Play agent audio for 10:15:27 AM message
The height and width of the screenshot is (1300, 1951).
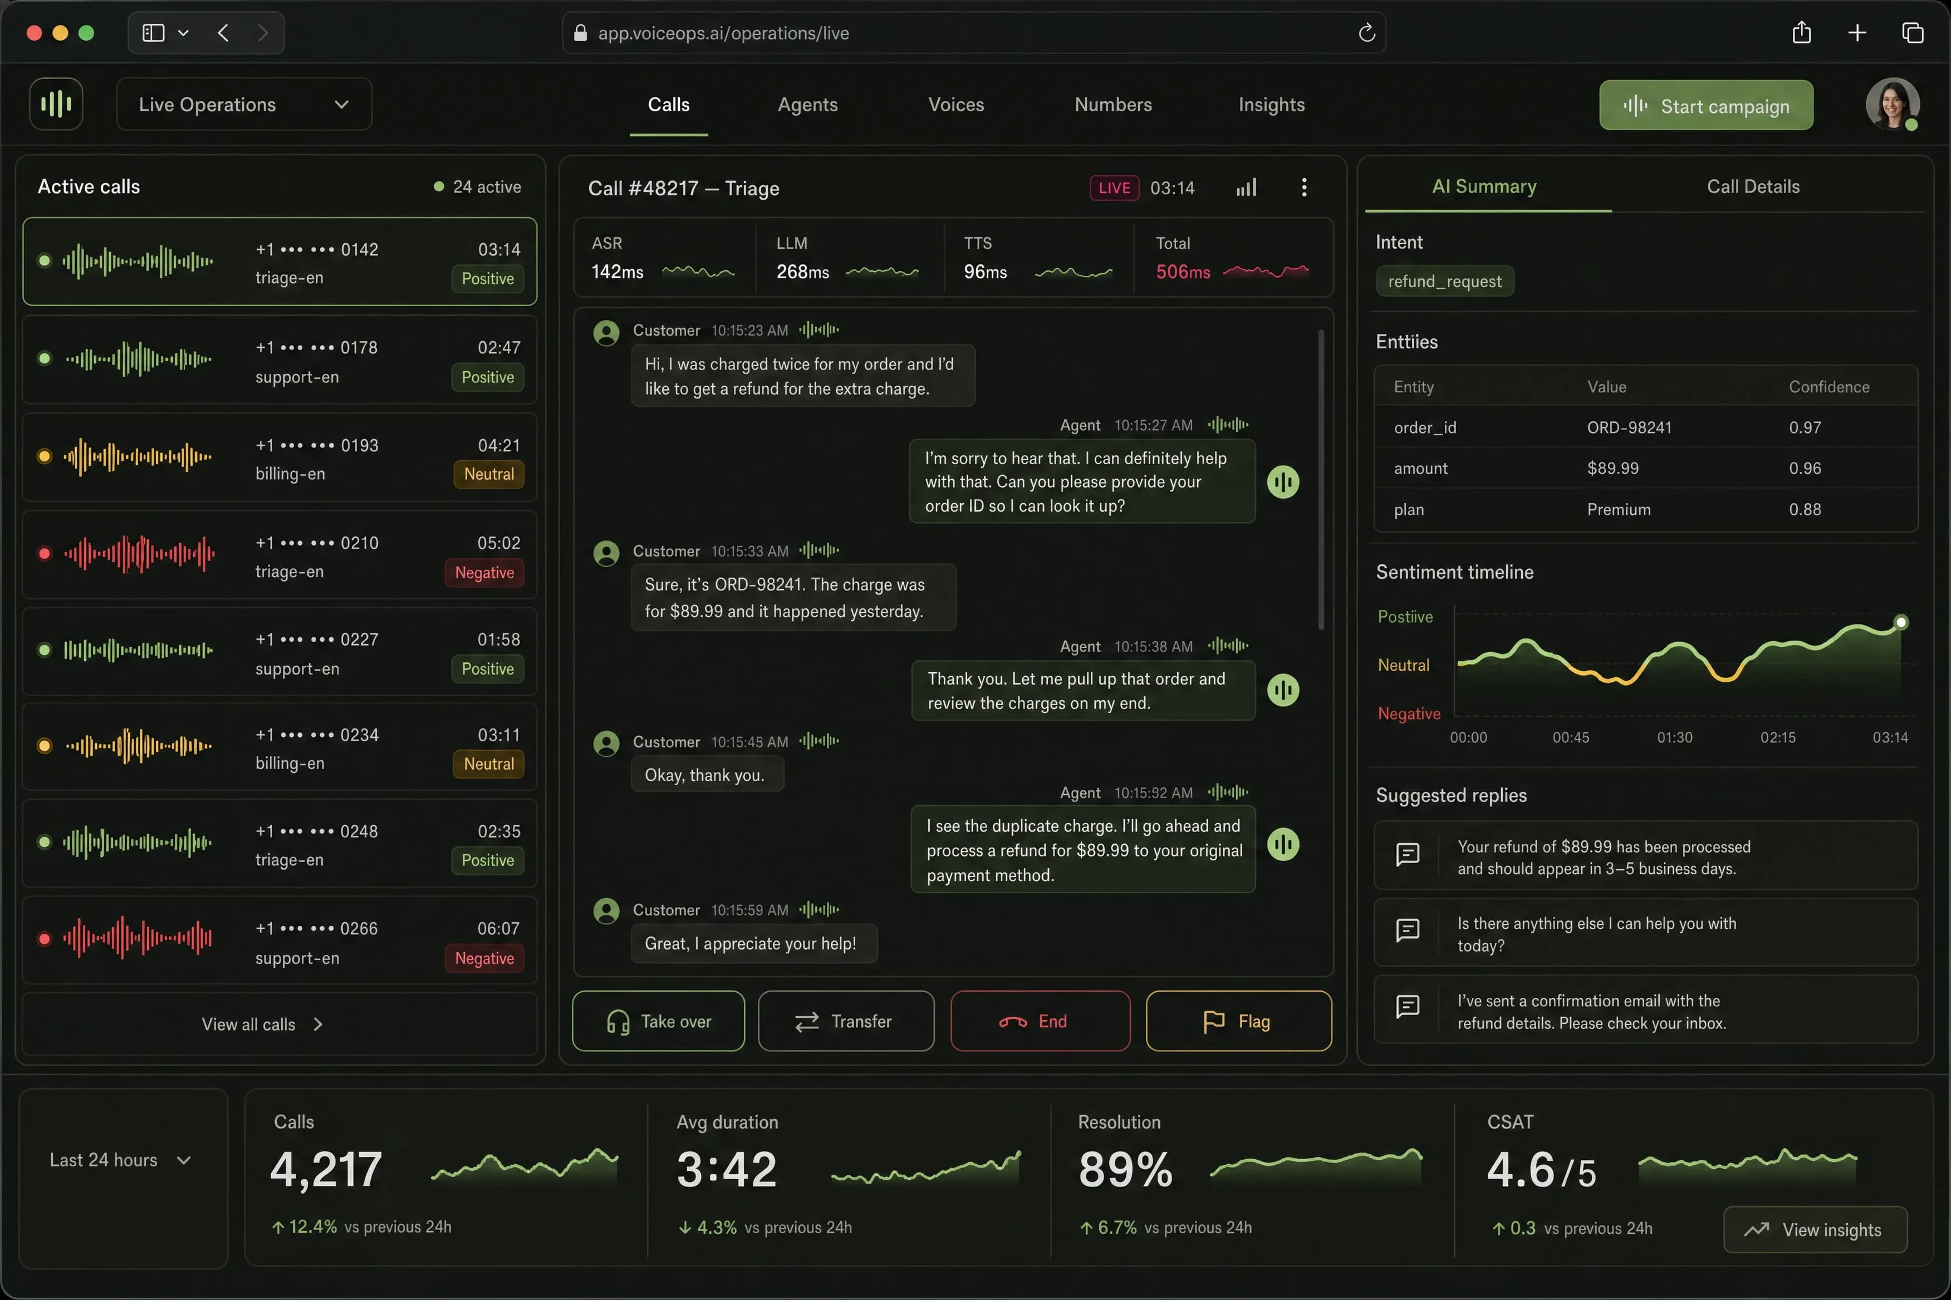pyautogui.click(x=1283, y=482)
